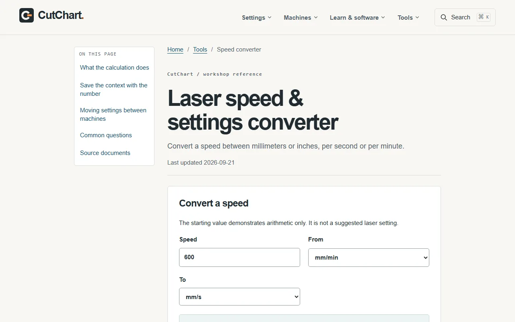Viewport: 515px width, 322px height.
Task: Click the search magnifier icon
Action: pos(444,17)
